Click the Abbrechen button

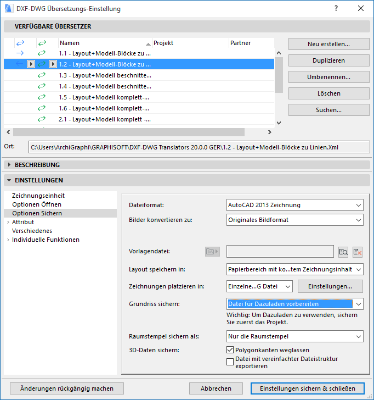click(x=216, y=388)
